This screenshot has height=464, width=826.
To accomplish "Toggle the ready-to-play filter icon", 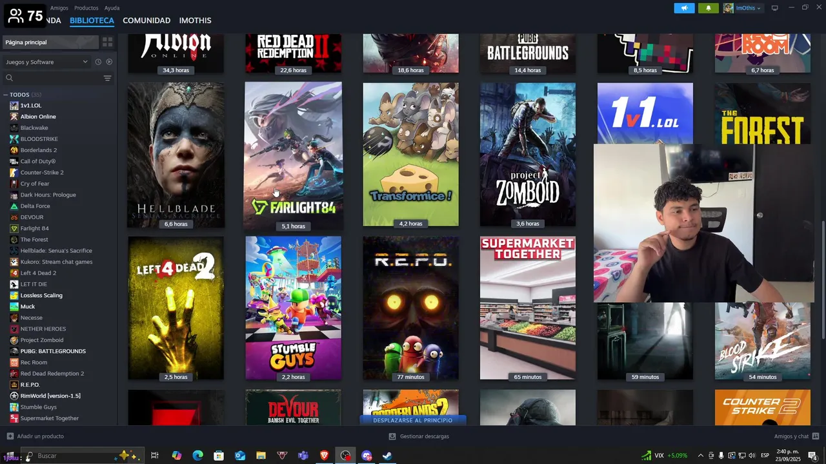I will click(x=109, y=62).
